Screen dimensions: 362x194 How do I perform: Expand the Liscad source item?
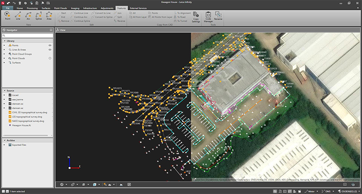[x=5, y=96]
